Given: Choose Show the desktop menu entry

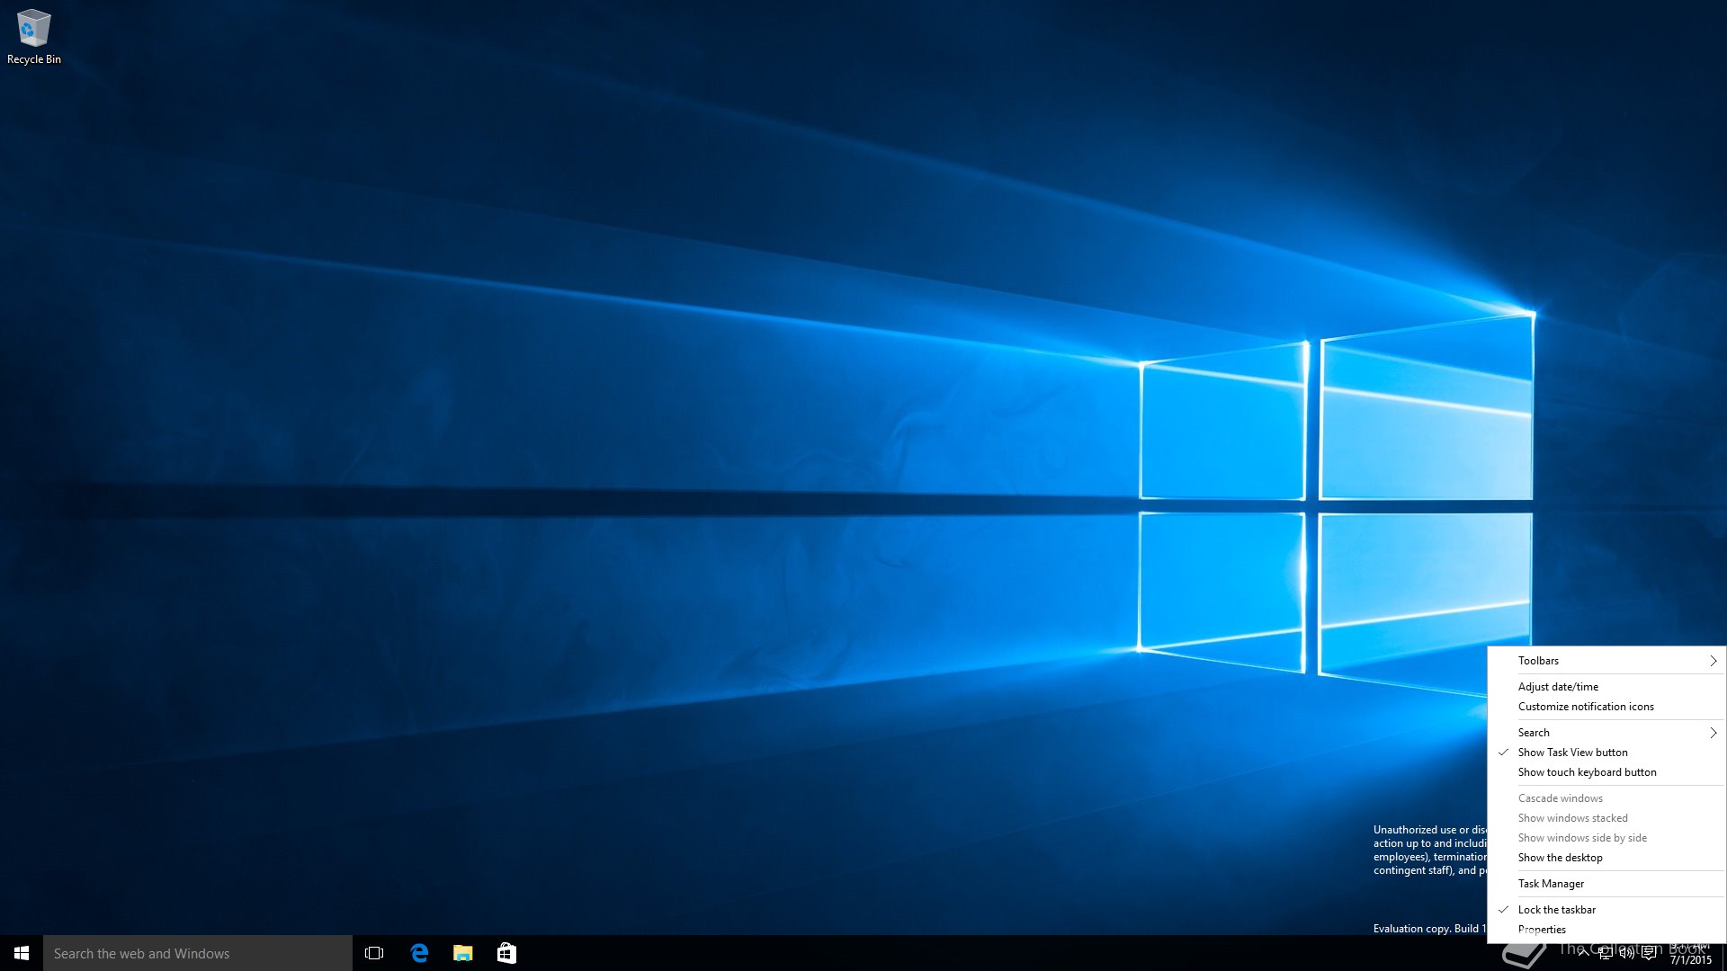Looking at the screenshot, I should pyautogui.click(x=1606, y=858).
